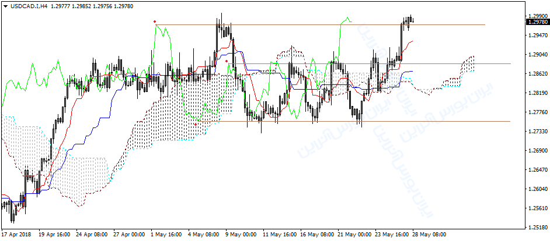The width and height of the screenshot is (550, 241).
Task: Click price level 1.29470 on the price axis
Action: pos(538,36)
